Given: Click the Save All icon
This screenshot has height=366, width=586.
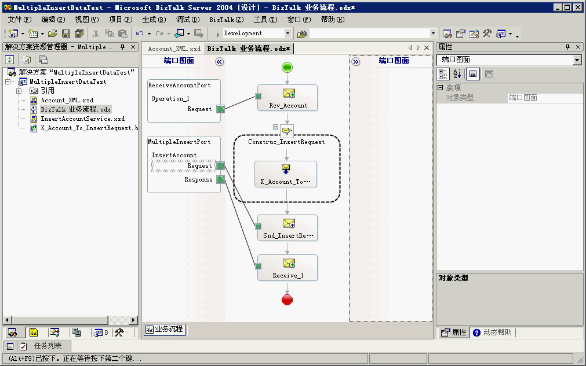Looking at the screenshot, I should pyautogui.click(x=79, y=34).
